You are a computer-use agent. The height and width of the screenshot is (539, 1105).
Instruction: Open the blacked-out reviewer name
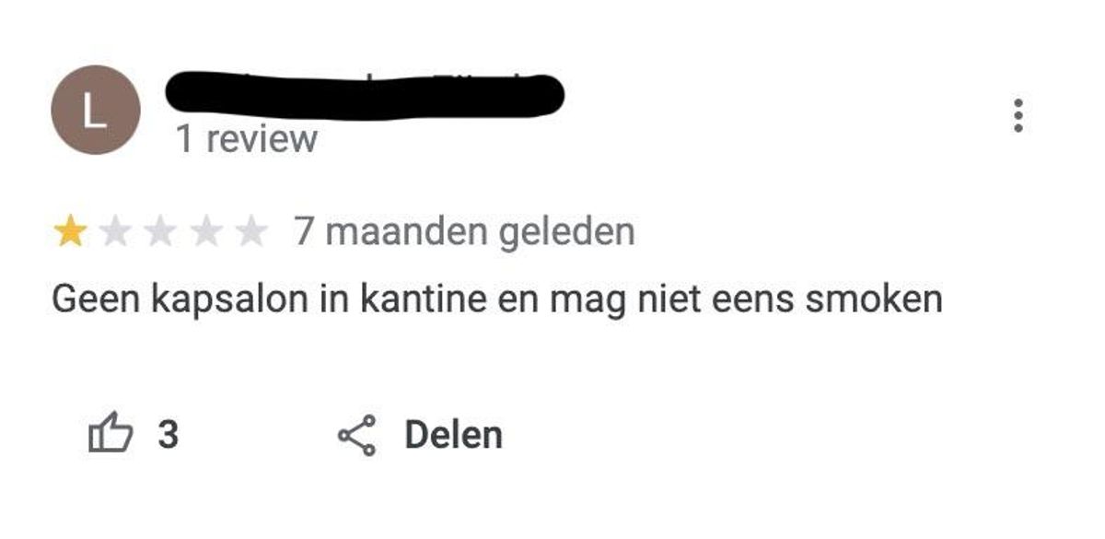[x=364, y=96]
